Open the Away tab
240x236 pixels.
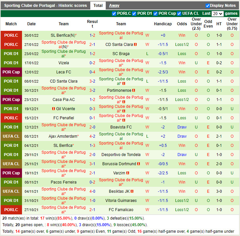click(x=114, y=6)
